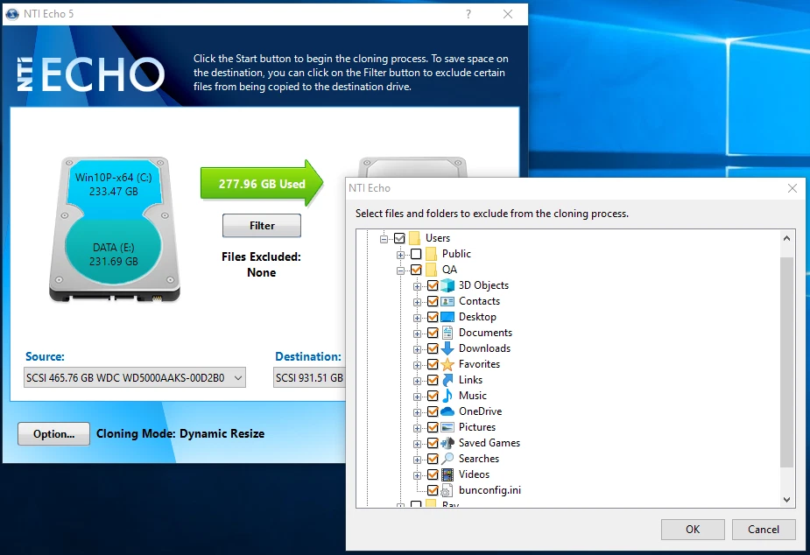Click the Searches magnifier icon
The height and width of the screenshot is (555, 810).
(447, 459)
